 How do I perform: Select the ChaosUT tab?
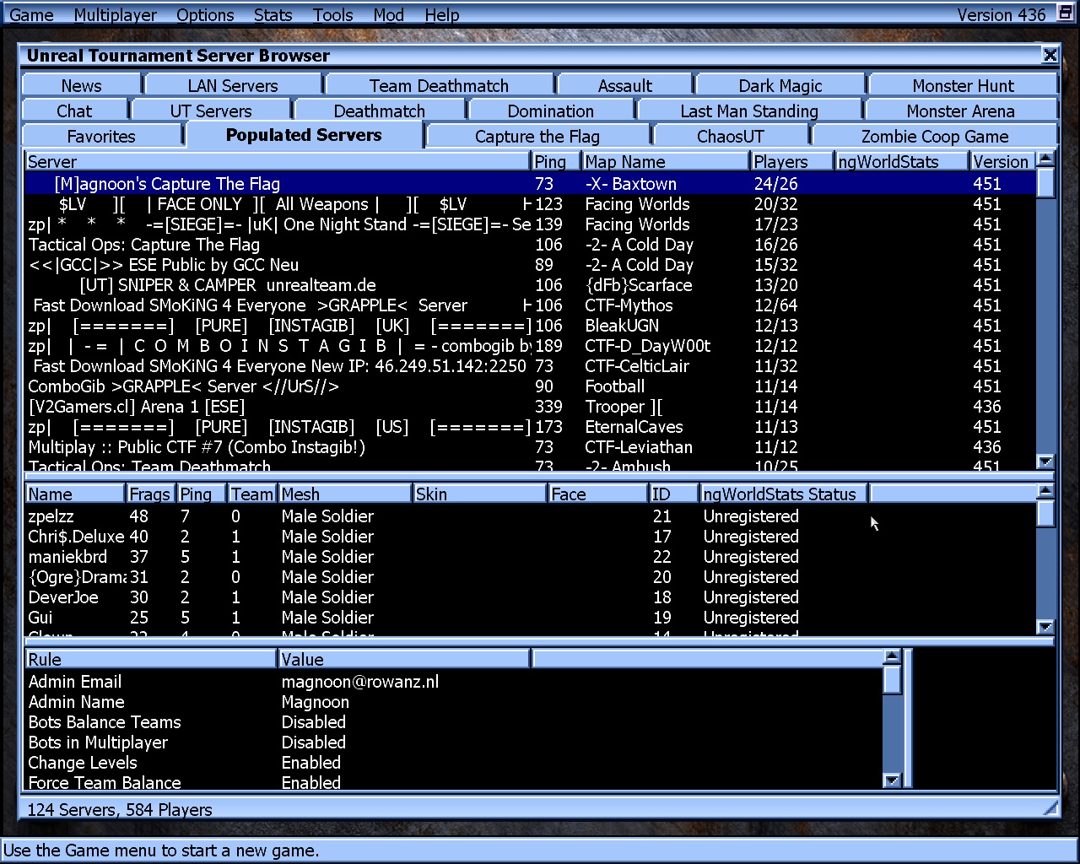click(x=731, y=136)
